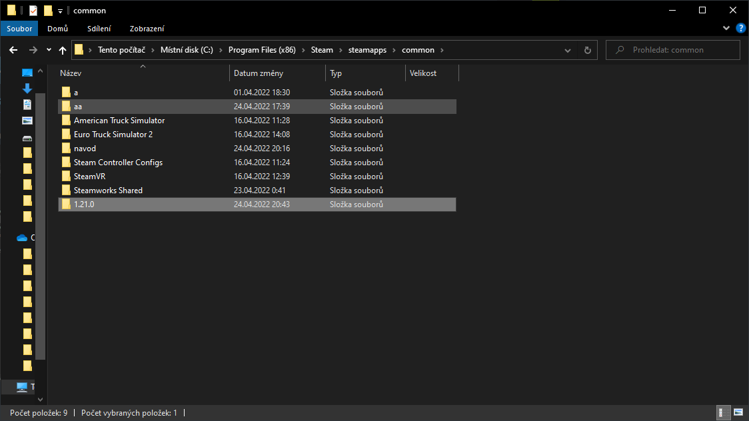Click the date '23.04.2022 0:41'
This screenshot has height=421, width=749.
point(259,190)
